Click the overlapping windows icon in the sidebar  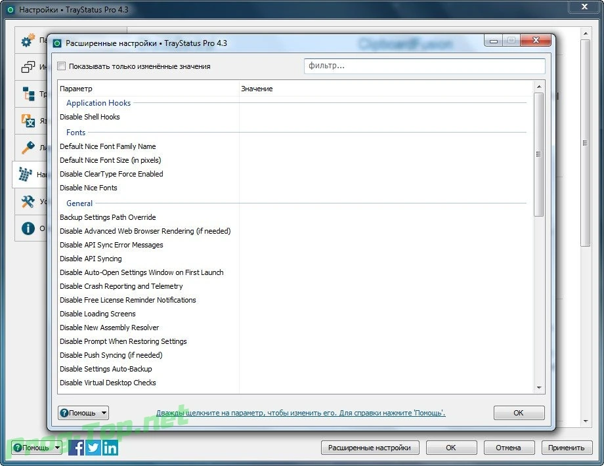[28, 67]
